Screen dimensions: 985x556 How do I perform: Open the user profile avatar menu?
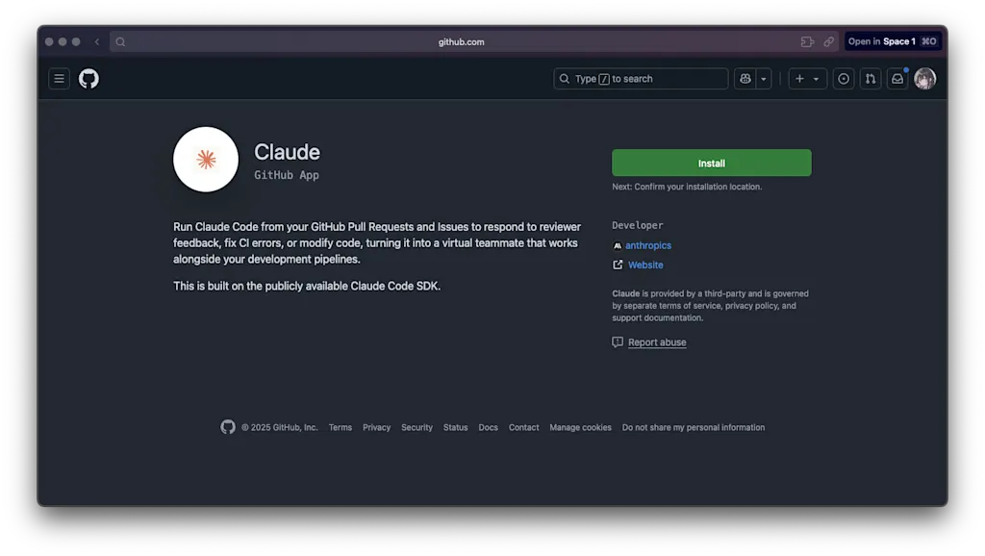tap(925, 79)
